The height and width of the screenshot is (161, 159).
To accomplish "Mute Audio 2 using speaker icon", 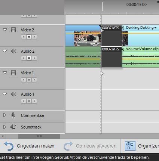I will point(13,51).
